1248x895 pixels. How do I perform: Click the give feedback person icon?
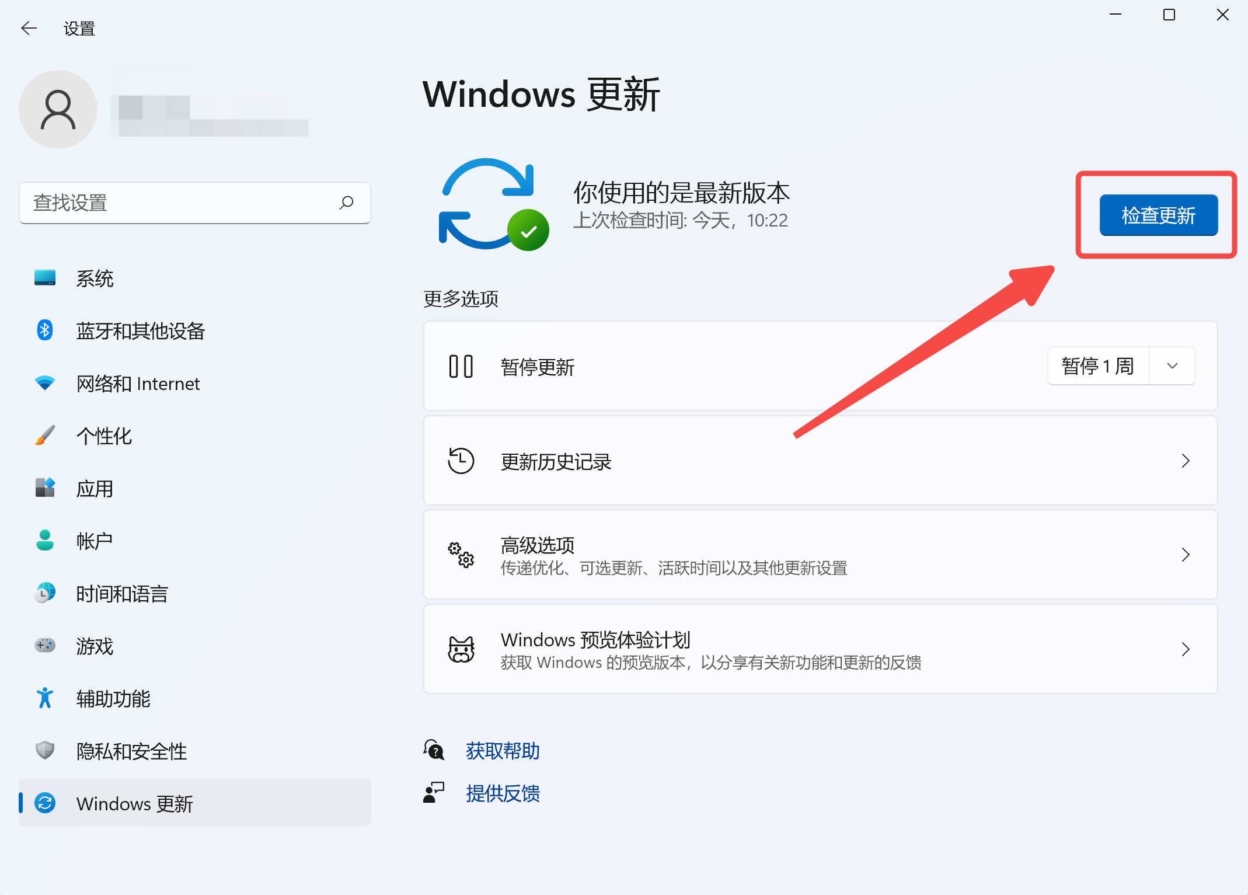[x=434, y=793]
